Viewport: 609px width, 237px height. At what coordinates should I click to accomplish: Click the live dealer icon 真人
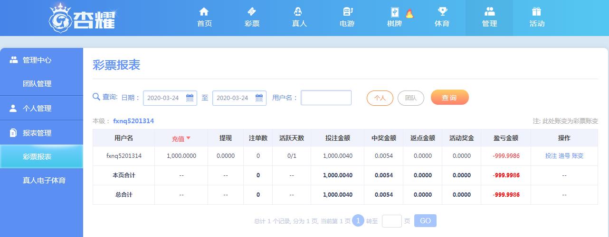(x=299, y=12)
